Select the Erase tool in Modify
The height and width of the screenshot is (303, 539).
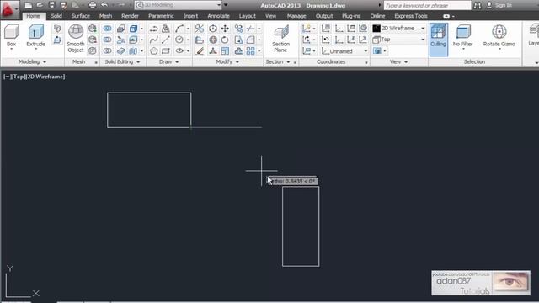(x=200, y=50)
